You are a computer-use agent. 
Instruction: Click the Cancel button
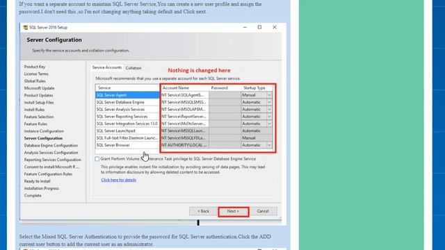(x=263, y=211)
